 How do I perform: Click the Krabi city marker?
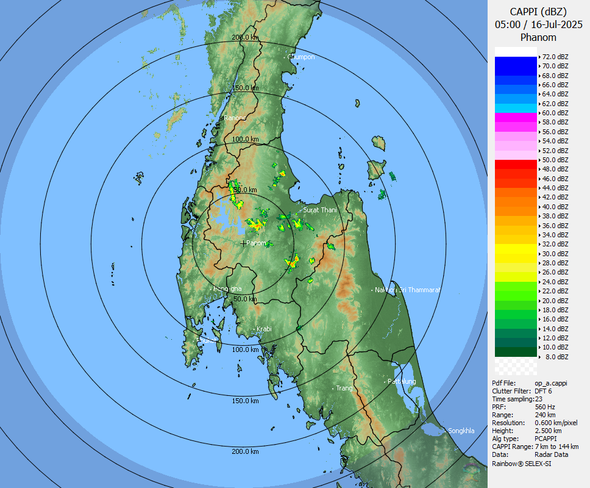tap(254, 329)
